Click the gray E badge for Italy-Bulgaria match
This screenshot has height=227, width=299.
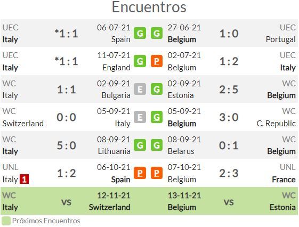140,89
